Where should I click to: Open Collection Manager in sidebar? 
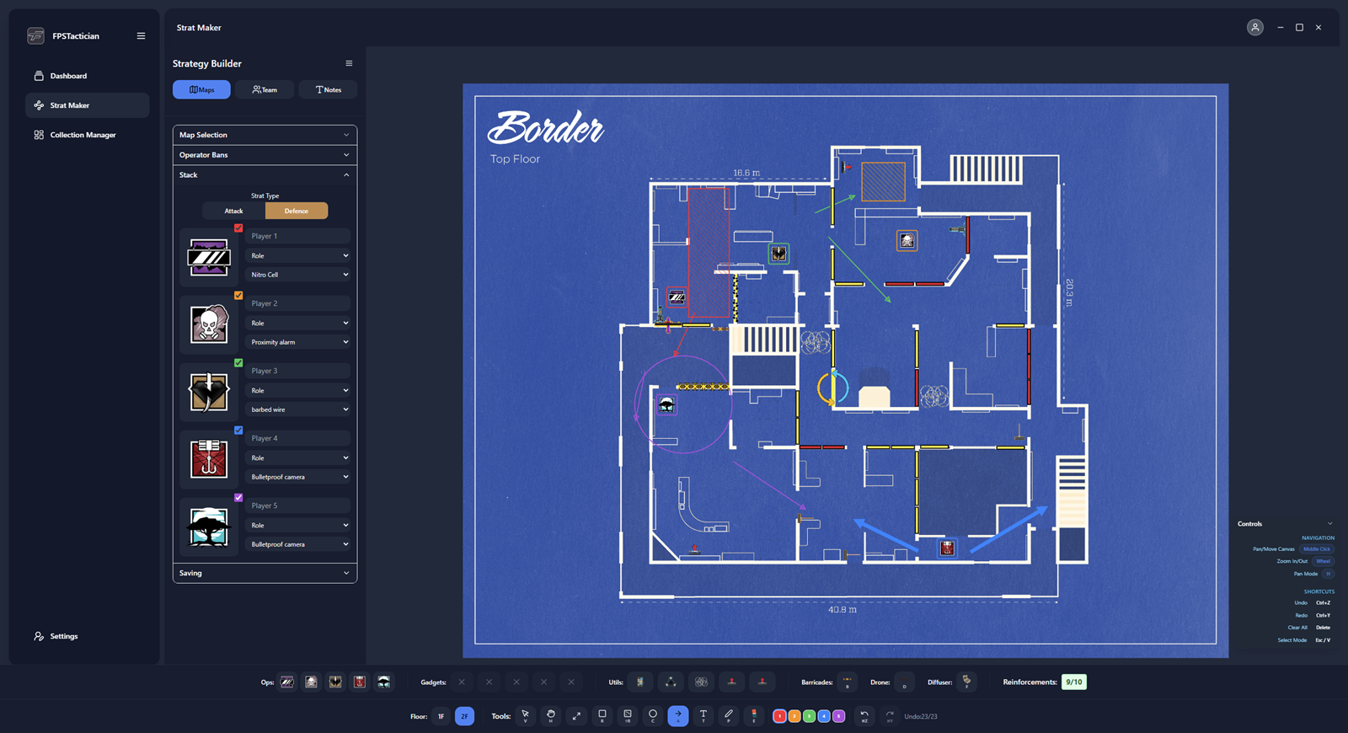(83, 135)
